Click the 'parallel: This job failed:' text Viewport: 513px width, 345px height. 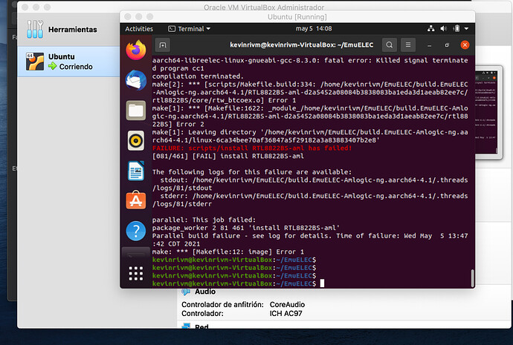tap(204, 220)
